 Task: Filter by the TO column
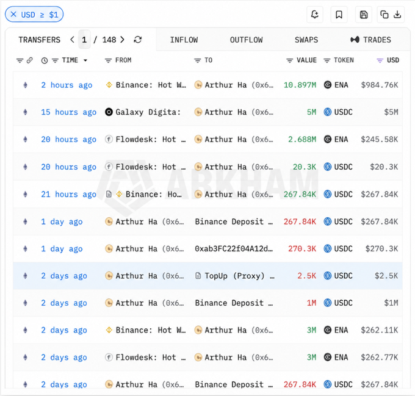(x=198, y=60)
